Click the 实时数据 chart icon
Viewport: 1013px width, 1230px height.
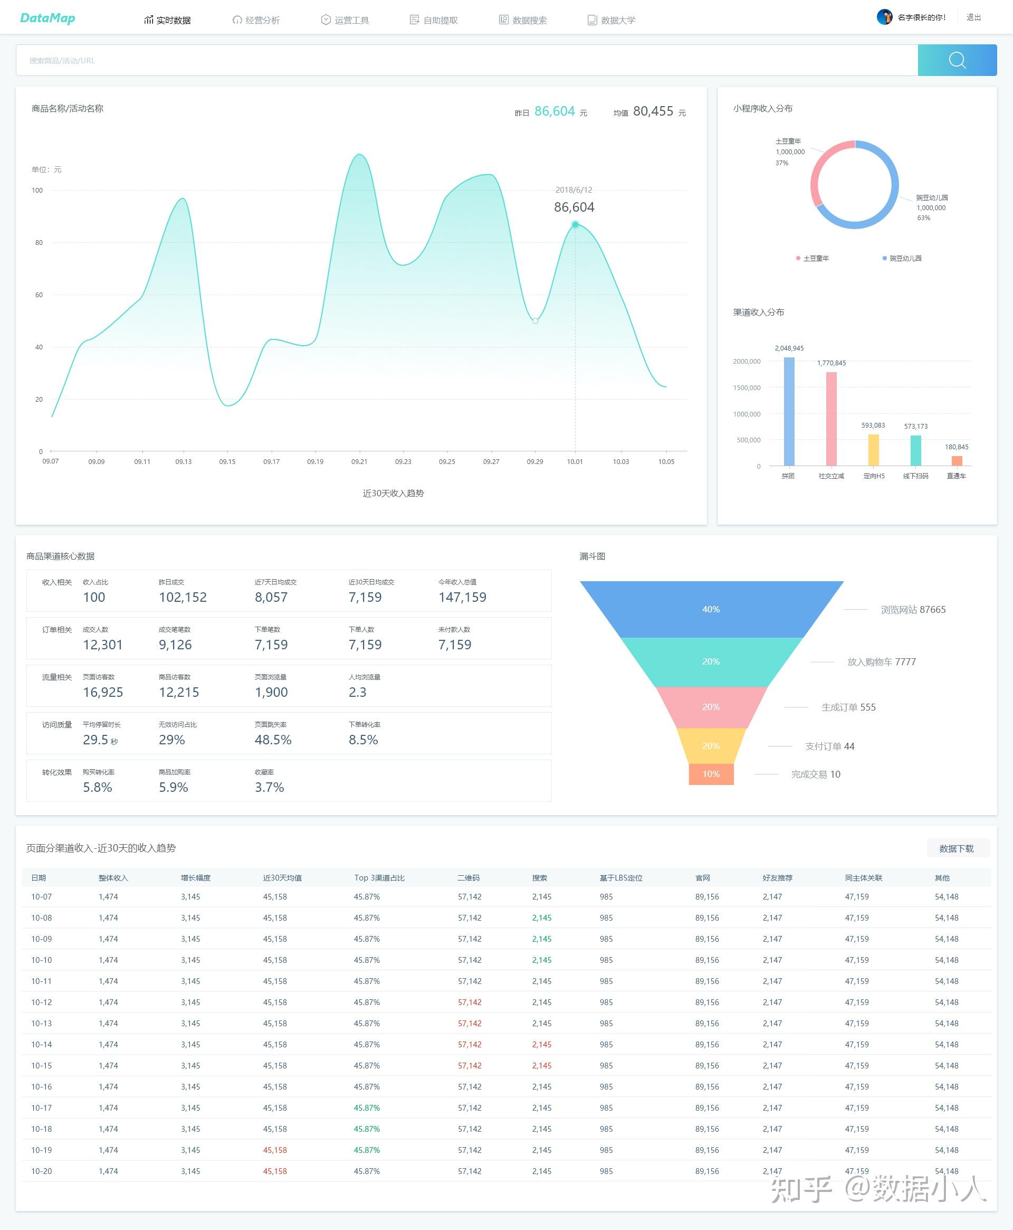tap(149, 21)
